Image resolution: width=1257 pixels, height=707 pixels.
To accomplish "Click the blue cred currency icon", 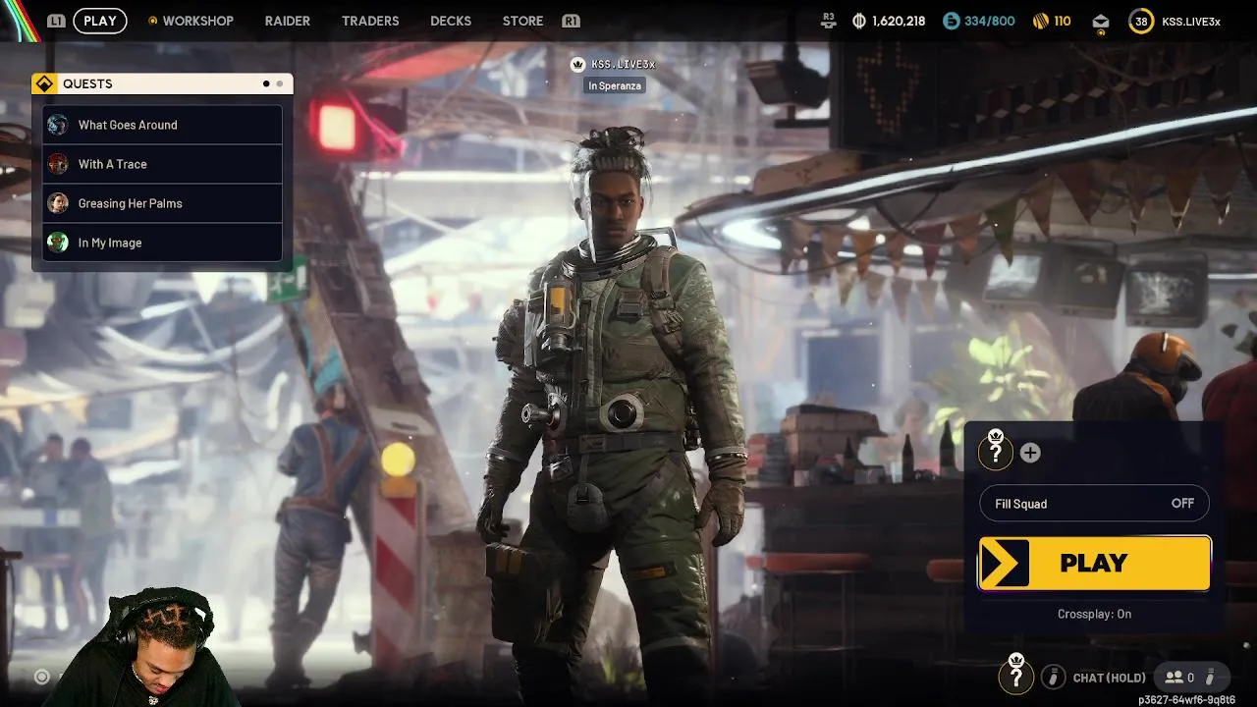I will [950, 21].
